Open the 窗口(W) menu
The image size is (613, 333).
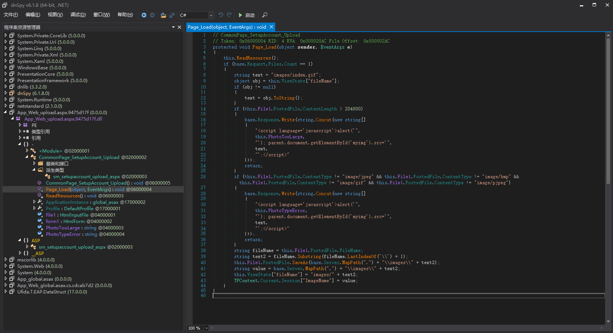[102, 15]
